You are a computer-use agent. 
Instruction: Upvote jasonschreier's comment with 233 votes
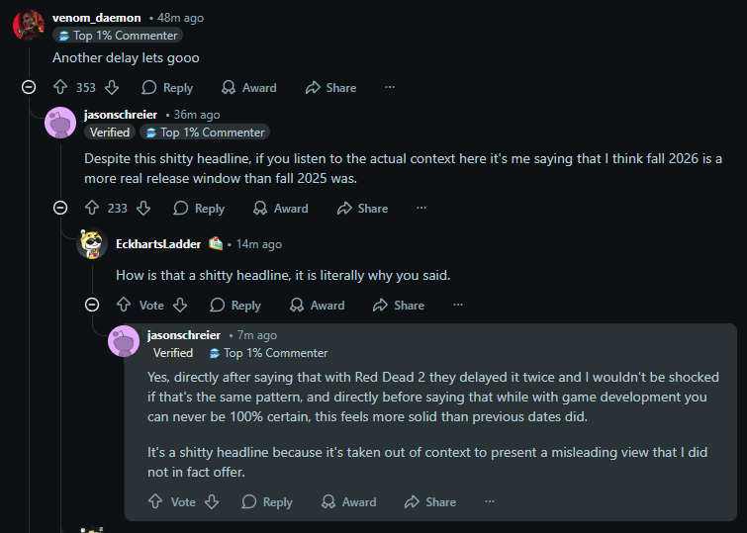pos(92,209)
